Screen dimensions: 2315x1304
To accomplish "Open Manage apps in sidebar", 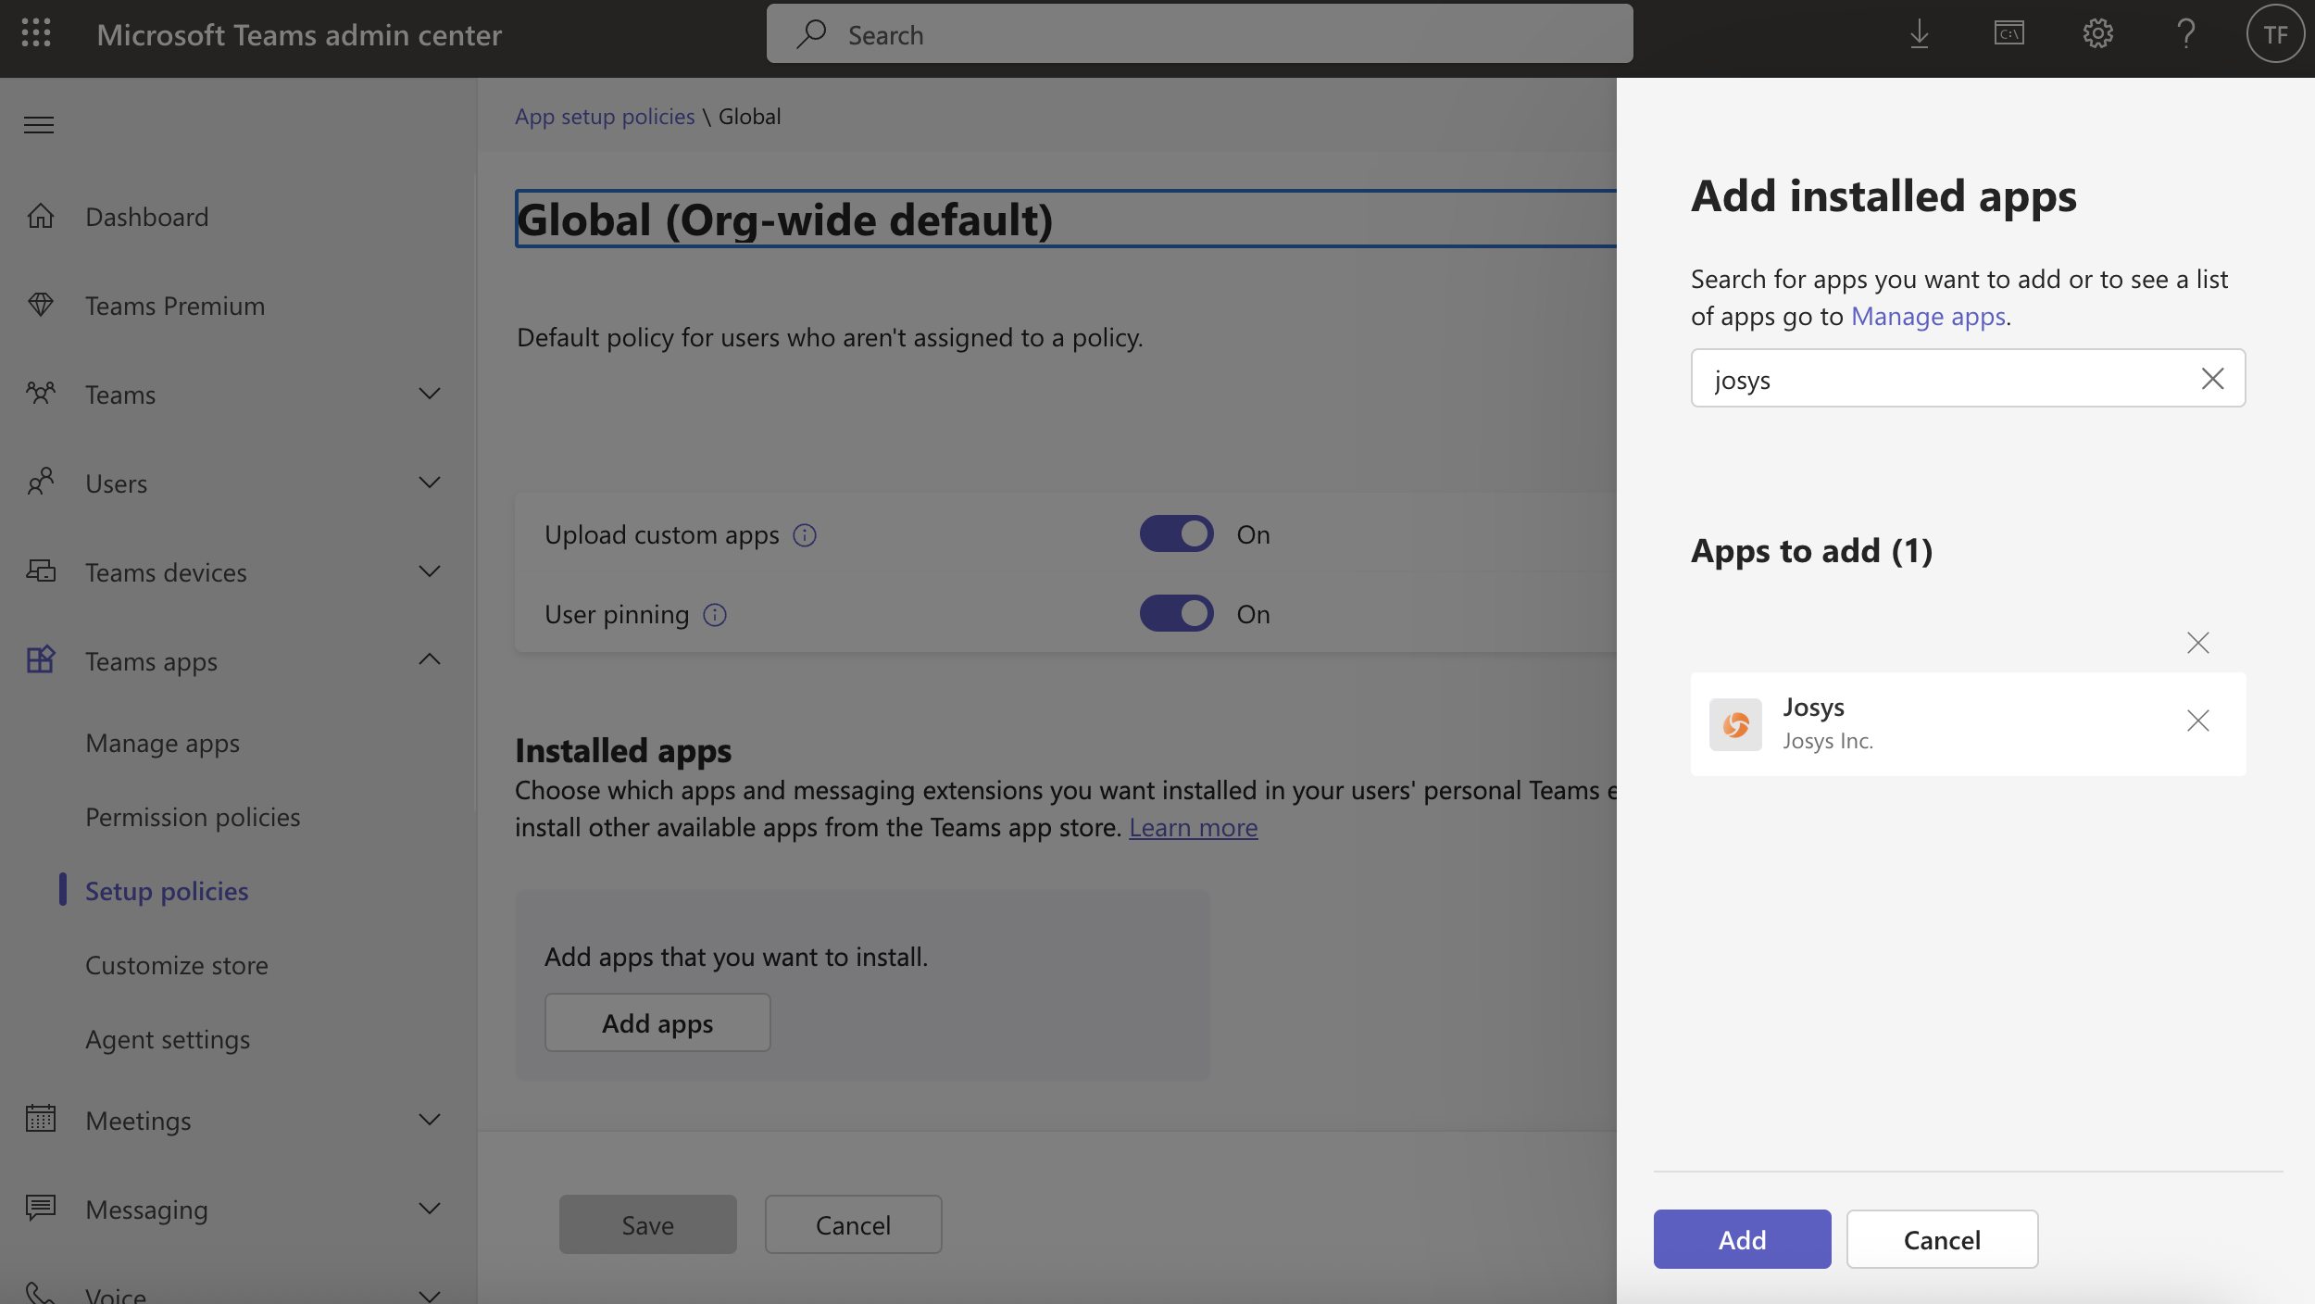I will click(162, 743).
